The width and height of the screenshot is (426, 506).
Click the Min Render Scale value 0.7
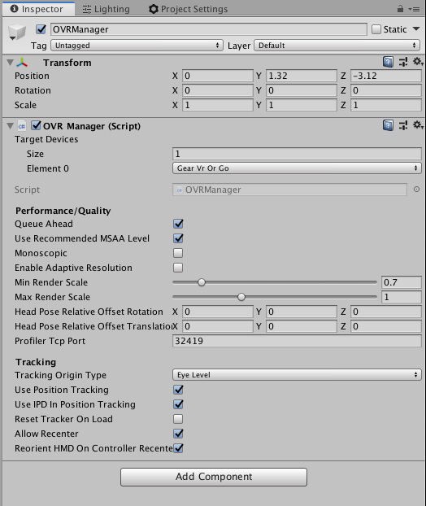click(x=402, y=282)
